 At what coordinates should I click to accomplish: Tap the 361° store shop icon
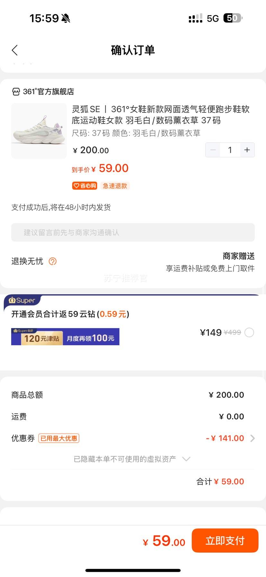[x=16, y=92]
